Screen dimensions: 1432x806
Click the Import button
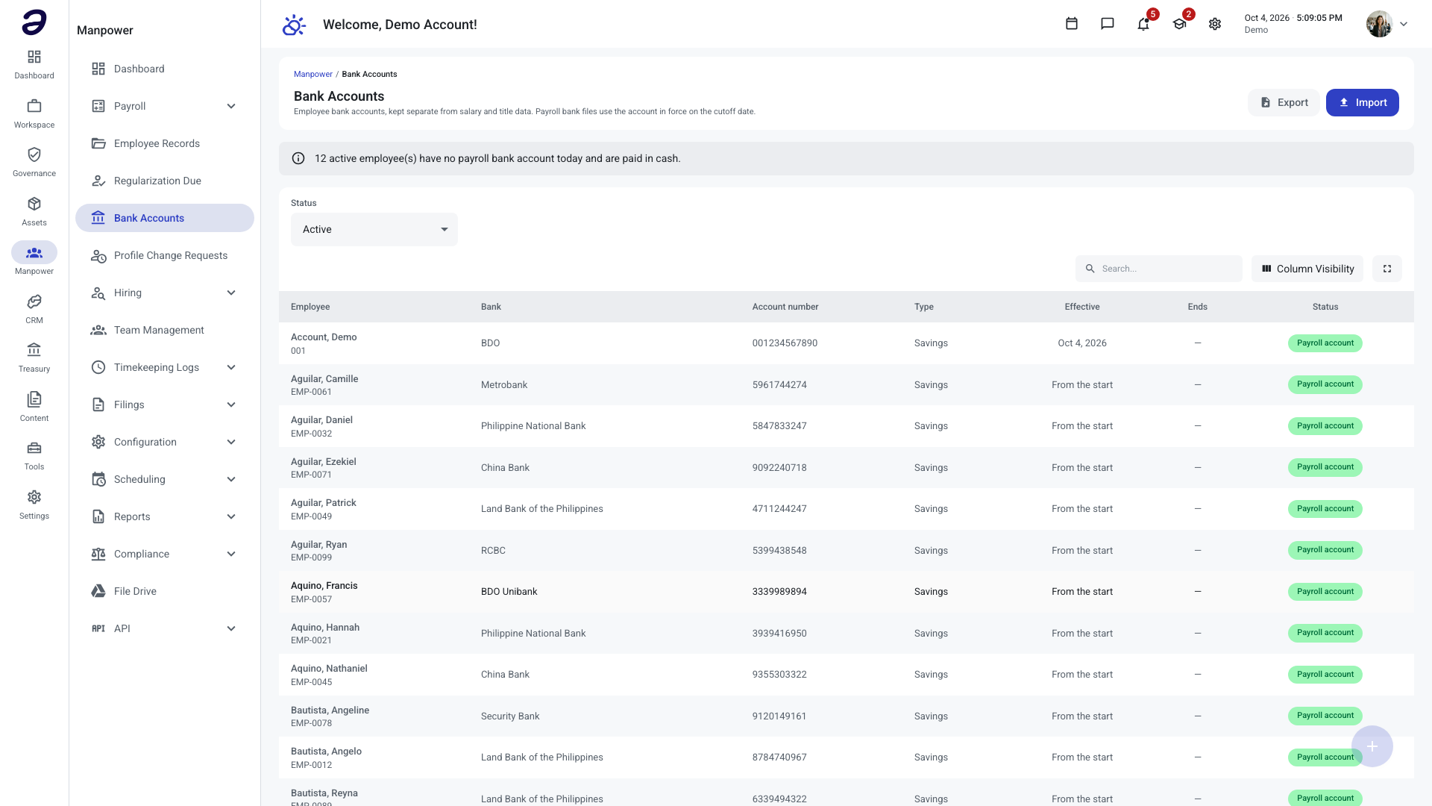pos(1362,102)
